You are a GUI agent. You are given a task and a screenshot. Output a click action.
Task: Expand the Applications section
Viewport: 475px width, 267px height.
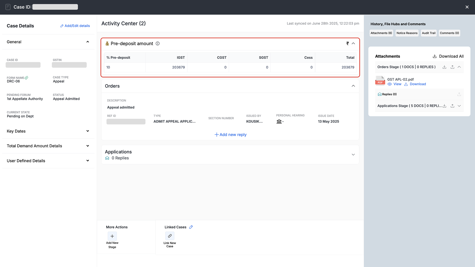353,154
